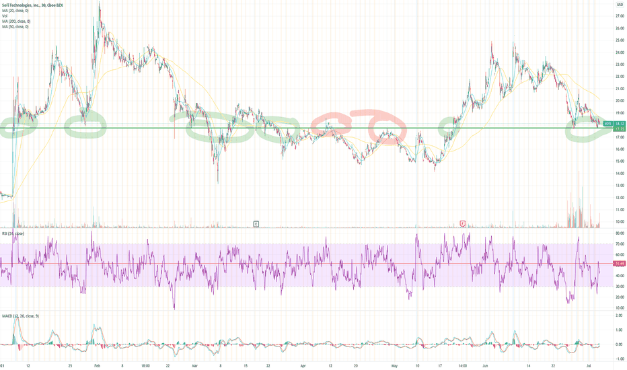
Task: Click the 2.00 label on MACD axis
Action: [x=619, y=316]
